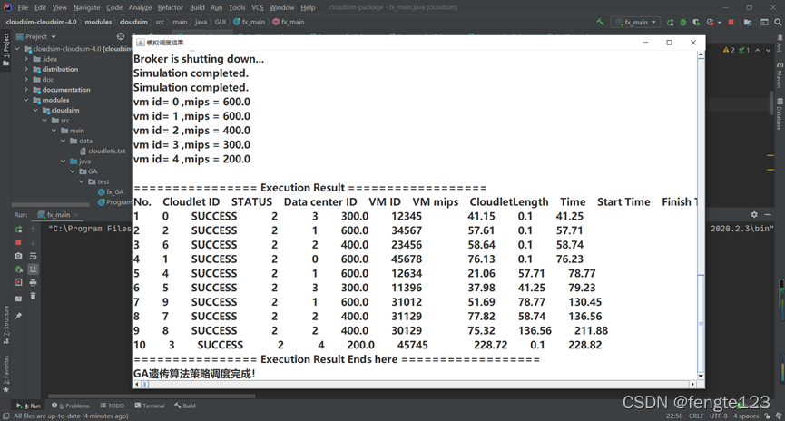Go to the next highlighted error arrow

pos(768,50)
